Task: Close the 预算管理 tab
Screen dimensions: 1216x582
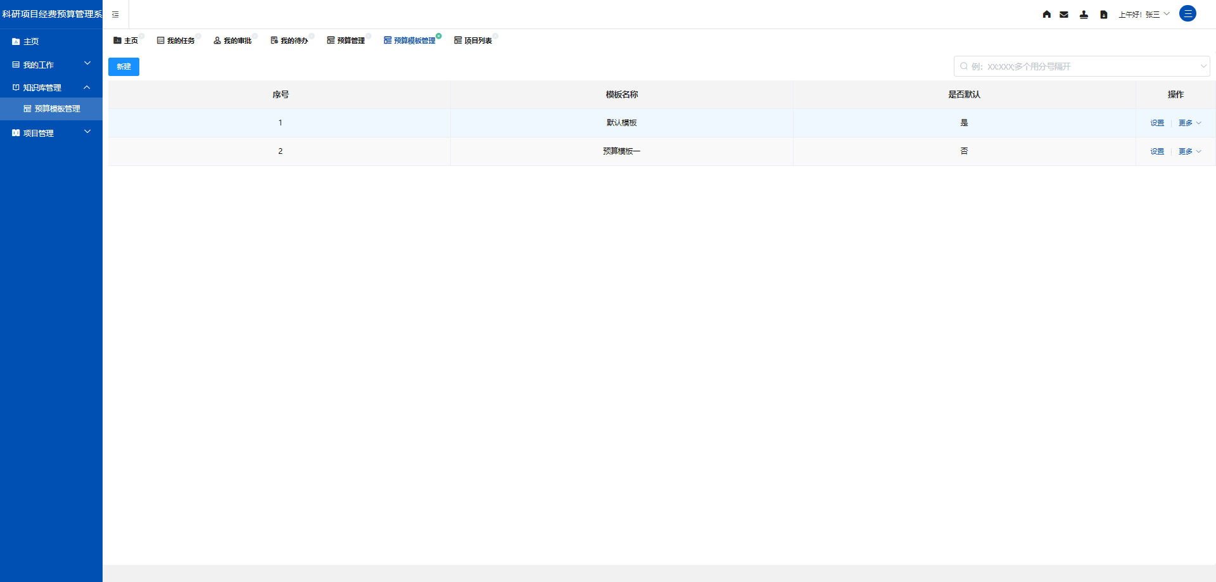Action: [368, 36]
